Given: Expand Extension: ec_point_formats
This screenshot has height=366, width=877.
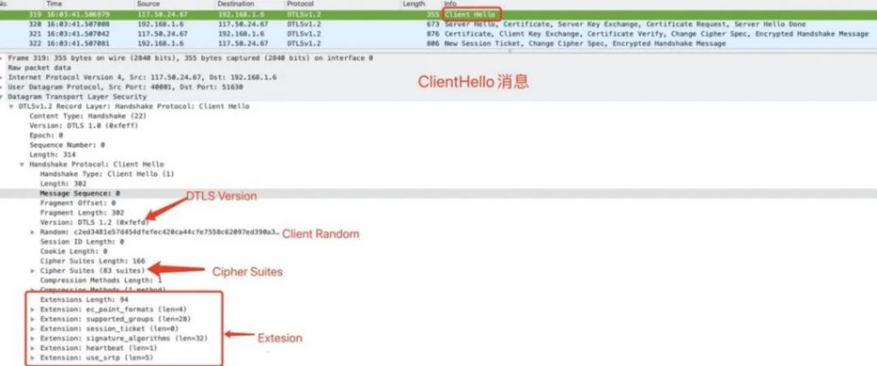Looking at the screenshot, I should (x=33, y=309).
